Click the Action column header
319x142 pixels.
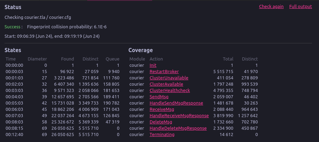tap(156, 59)
